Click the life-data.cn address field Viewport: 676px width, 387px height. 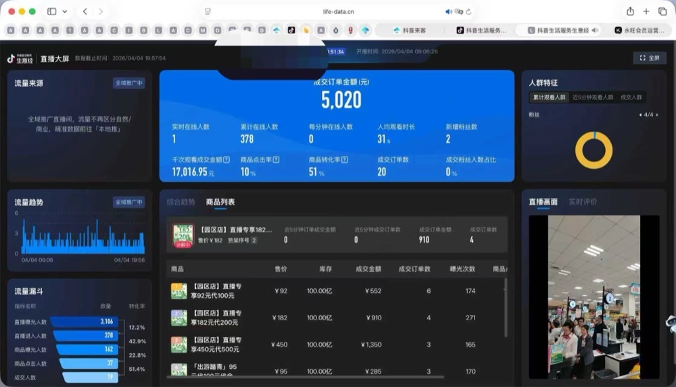(339, 11)
